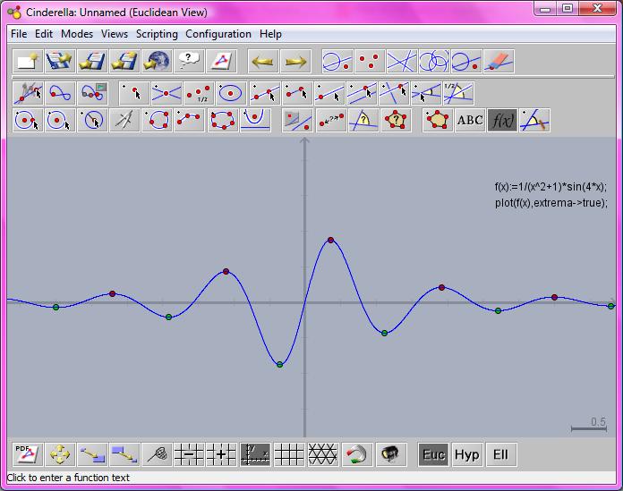Switch to Ell elliptic geometry mode
623x491 pixels.
tap(499, 454)
